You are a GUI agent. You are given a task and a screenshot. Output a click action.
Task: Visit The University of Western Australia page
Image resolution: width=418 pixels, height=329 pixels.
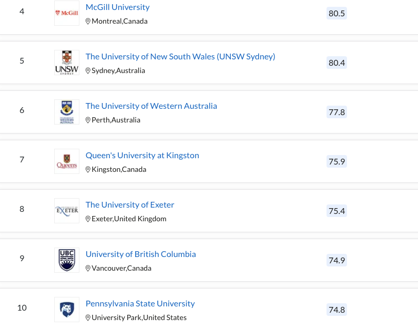click(151, 106)
